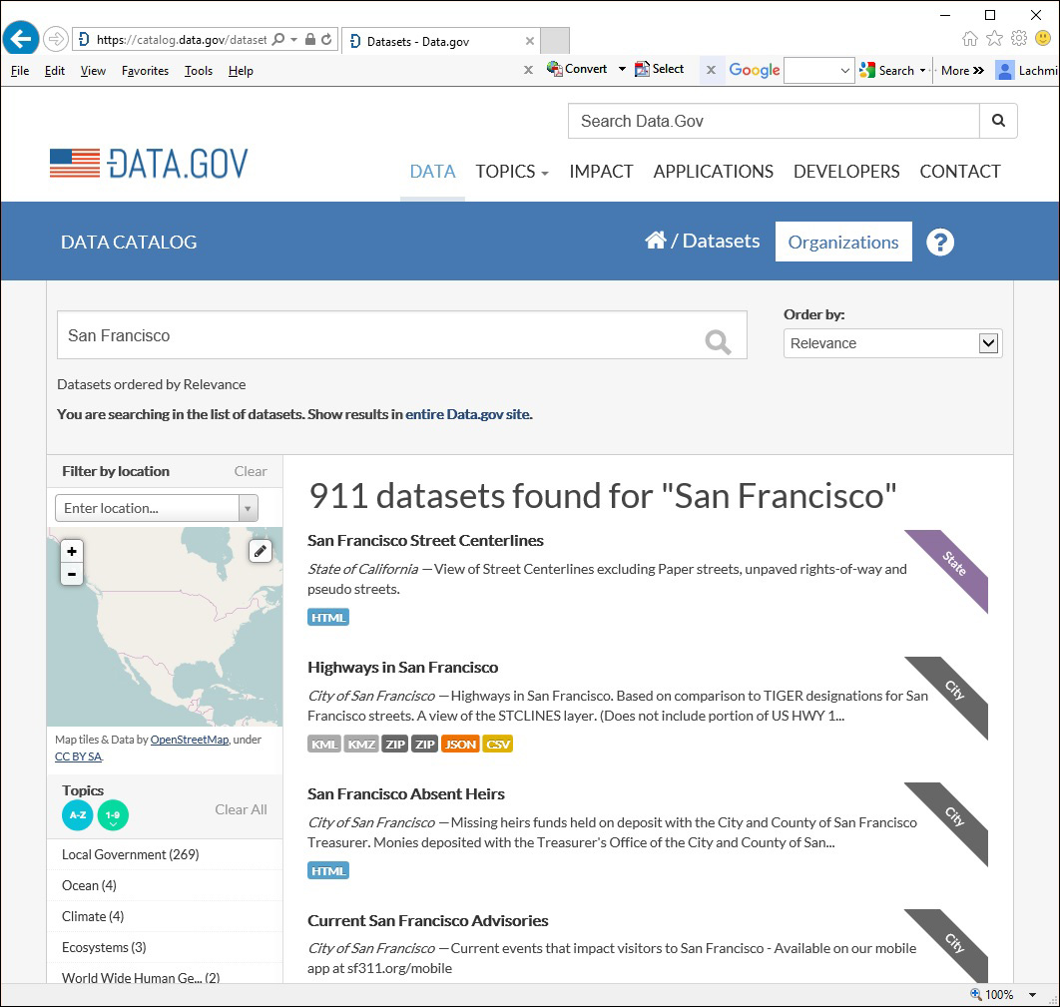Go to the DATA navigation tab

(x=432, y=172)
